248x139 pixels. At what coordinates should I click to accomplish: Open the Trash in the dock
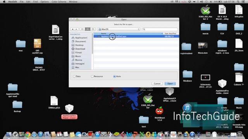pos(240,134)
